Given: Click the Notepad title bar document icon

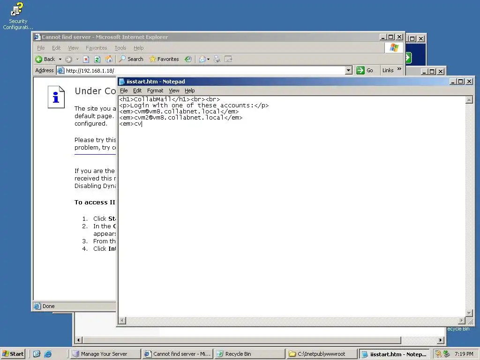Looking at the screenshot, I should point(122,82).
